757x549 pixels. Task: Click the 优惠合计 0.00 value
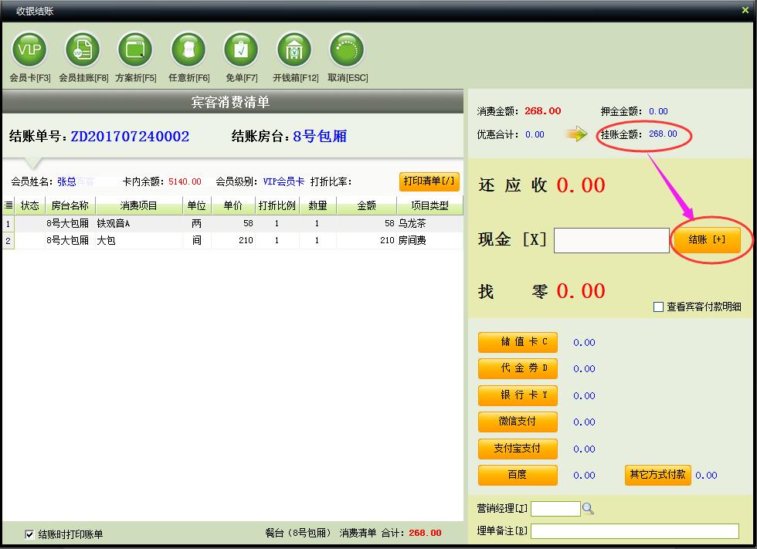coord(535,134)
